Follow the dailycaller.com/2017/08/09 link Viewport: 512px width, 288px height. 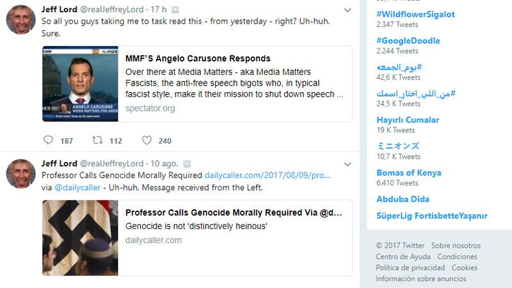point(268,175)
